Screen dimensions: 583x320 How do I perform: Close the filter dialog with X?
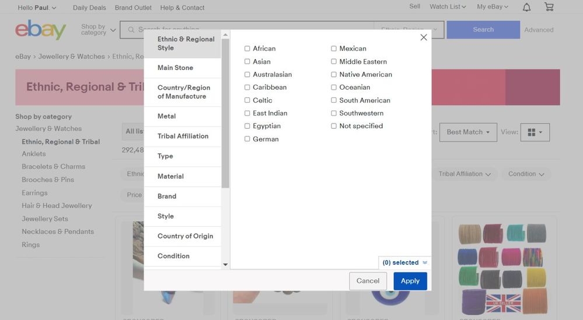pyautogui.click(x=424, y=37)
